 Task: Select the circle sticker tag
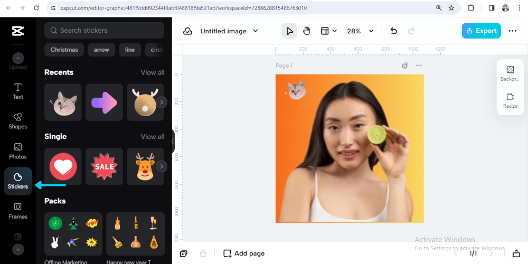tap(155, 50)
